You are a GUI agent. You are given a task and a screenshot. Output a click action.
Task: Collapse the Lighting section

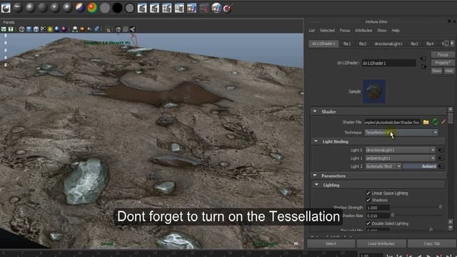pos(316,185)
